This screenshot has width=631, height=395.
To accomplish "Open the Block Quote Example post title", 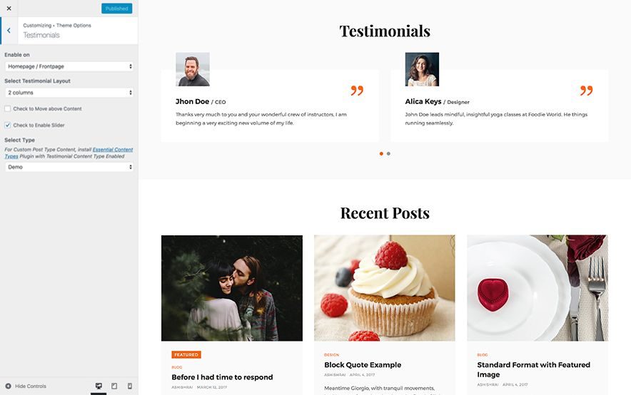I will tap(363, 365).
